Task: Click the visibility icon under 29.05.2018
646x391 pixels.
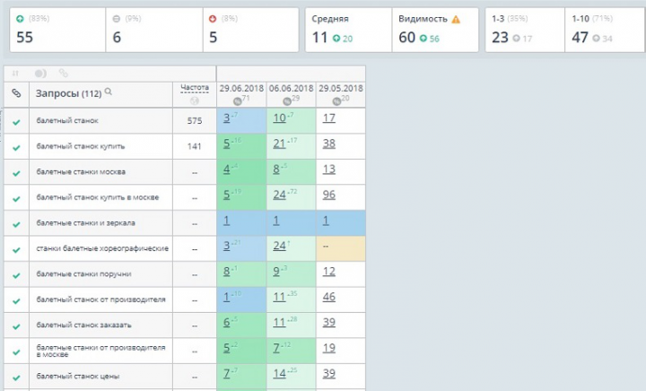Action: [x=336, y=101]
